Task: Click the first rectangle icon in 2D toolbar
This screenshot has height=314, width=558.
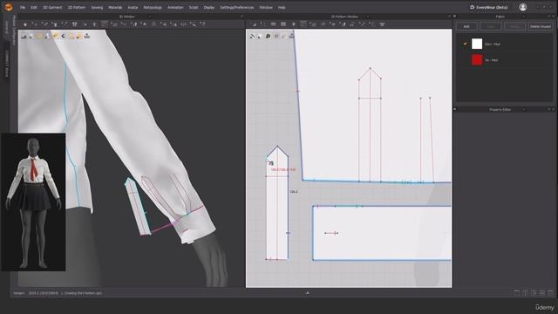Action: (x=273, y=24)
